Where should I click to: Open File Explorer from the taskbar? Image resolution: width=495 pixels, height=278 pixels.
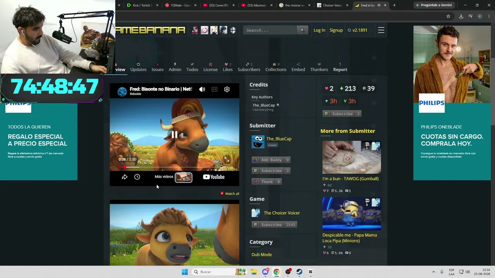(254, 272)
